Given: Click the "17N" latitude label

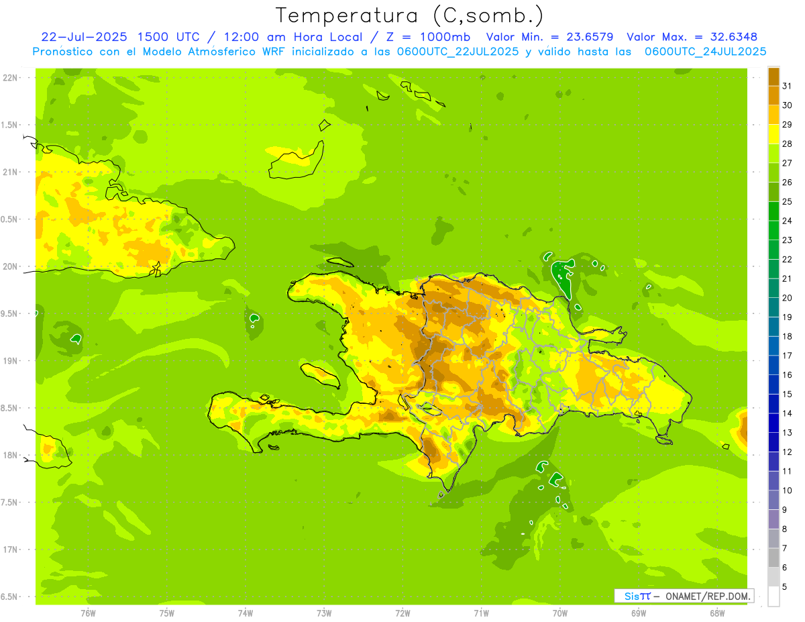Looking at the screenshot, I should [10, 550].
